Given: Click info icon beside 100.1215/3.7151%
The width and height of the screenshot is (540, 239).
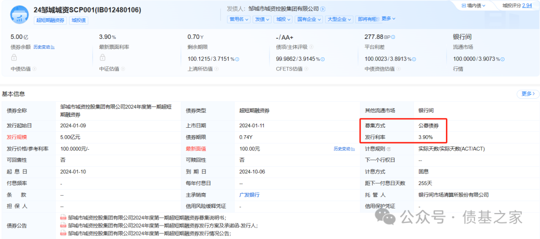Looking at the screenshot, I should (237, 59).
